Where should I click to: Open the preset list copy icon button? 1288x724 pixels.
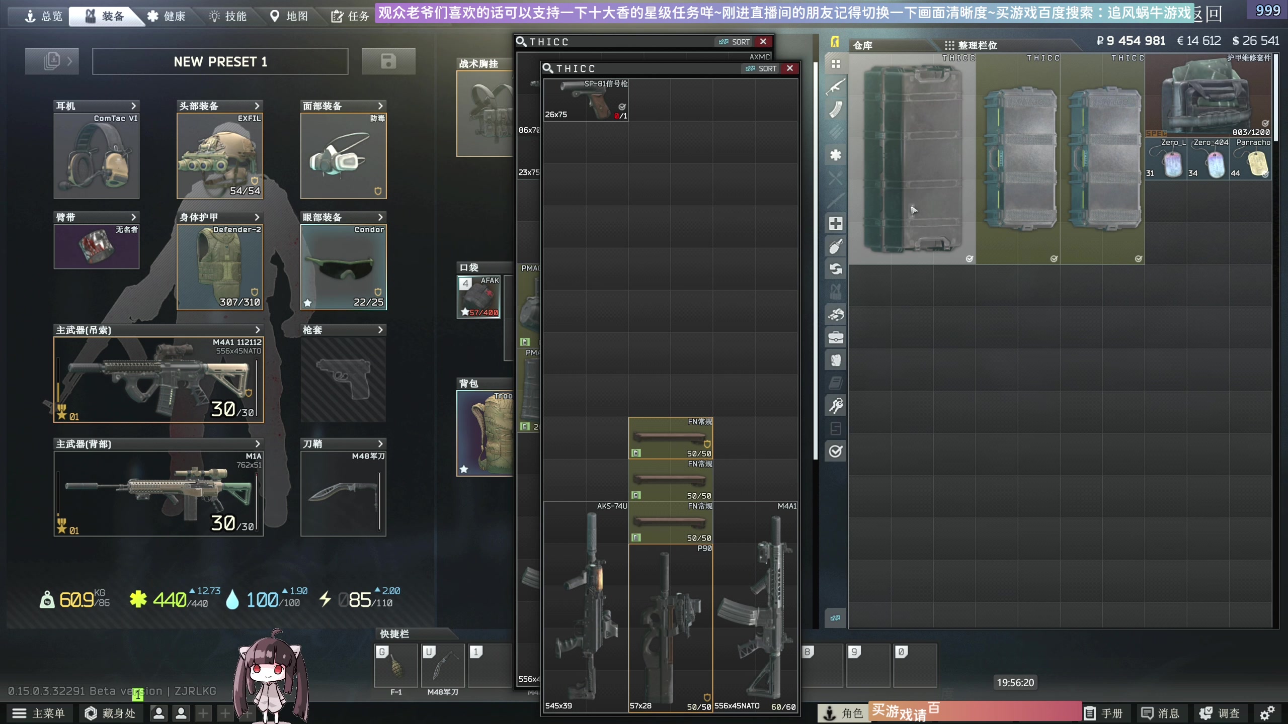tap(52, 61)
